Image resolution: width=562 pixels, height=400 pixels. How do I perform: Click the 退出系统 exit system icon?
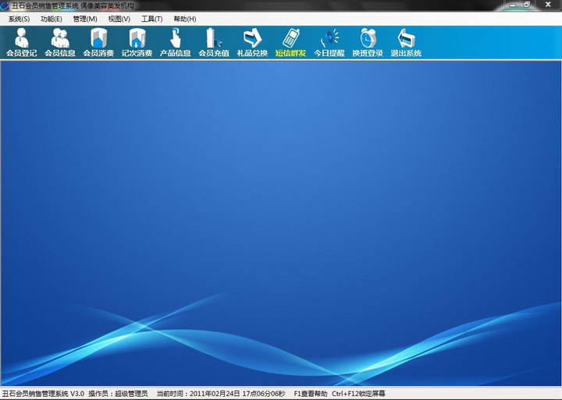point(406,42)
